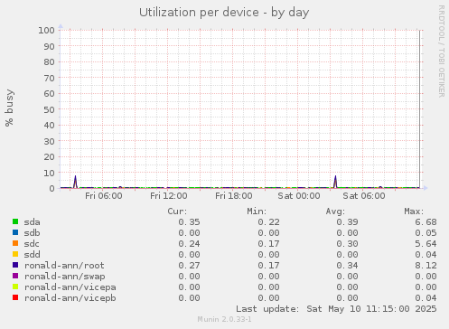This screenshot has height=329, width=449.
Task: Click the 'Sat 00:00' x-axis label
Action: [x=299, y=196]
